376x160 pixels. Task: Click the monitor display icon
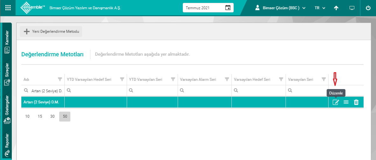tap(352, 8)
